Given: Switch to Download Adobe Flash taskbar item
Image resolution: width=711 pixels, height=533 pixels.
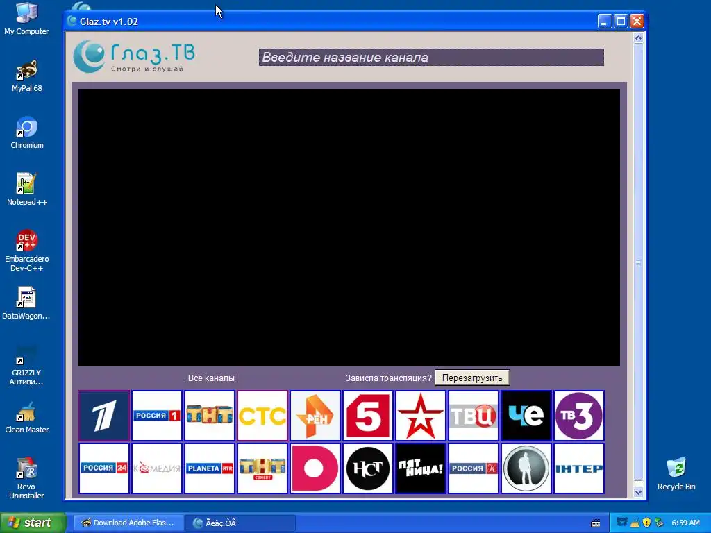Looking at the screenshot, I should click(128, 523).
